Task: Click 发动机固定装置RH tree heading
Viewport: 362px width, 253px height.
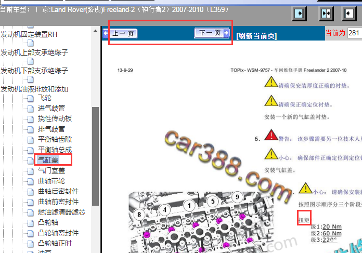Action: [29, 34]
